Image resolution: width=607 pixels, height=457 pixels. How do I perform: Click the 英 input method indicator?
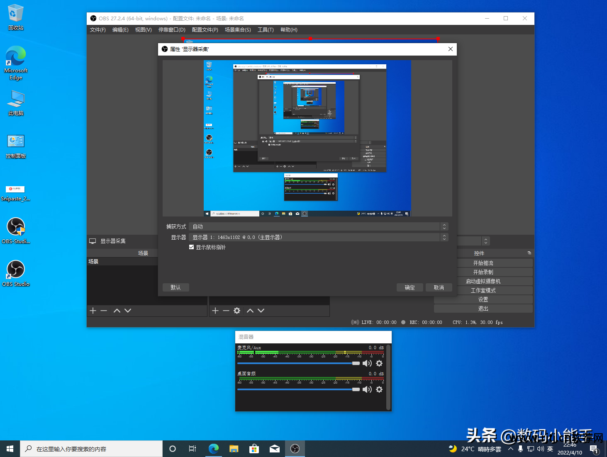[550, 449]
